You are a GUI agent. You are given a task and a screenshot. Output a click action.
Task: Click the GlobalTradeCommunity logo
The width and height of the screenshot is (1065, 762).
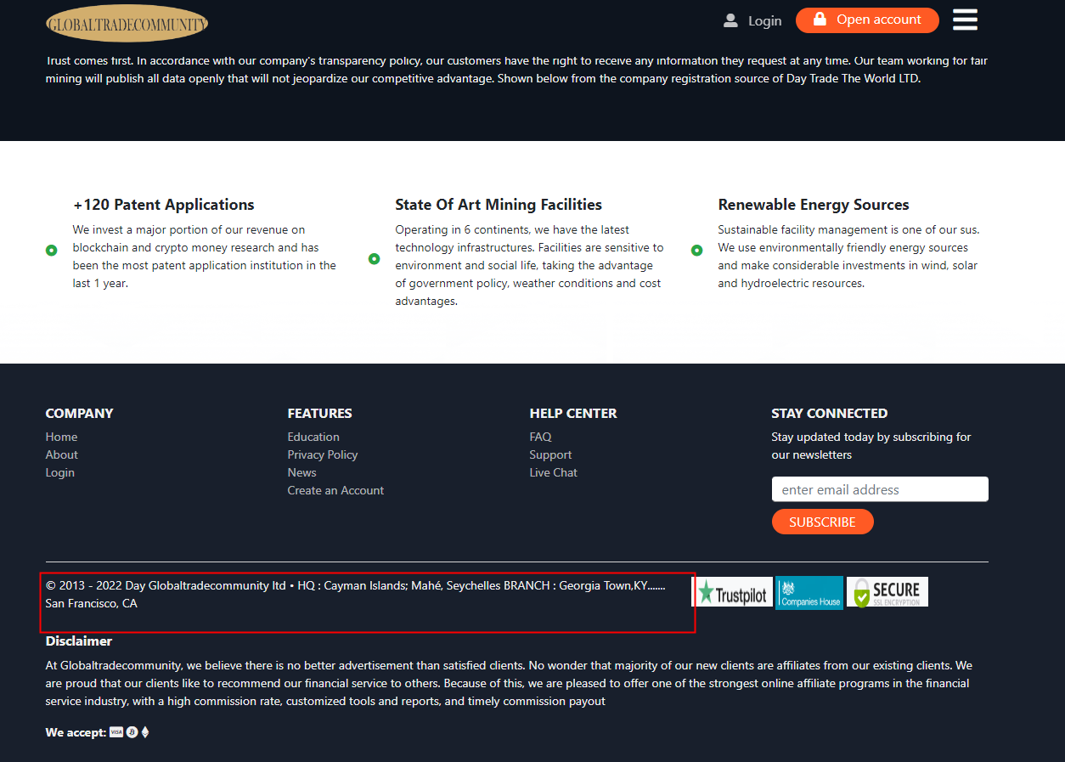coord(127,24)
